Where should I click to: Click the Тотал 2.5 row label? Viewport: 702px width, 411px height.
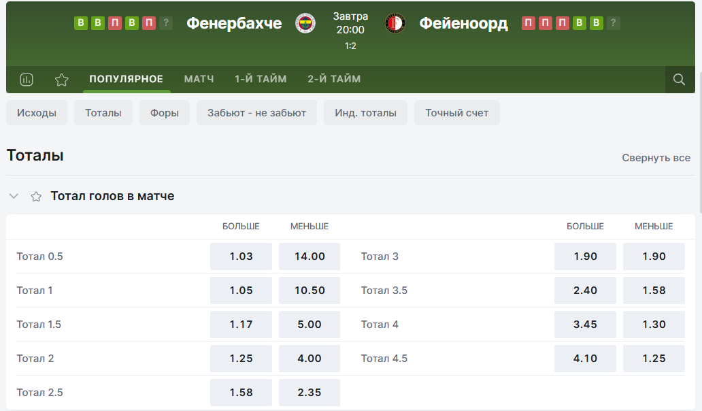[40, 393]
